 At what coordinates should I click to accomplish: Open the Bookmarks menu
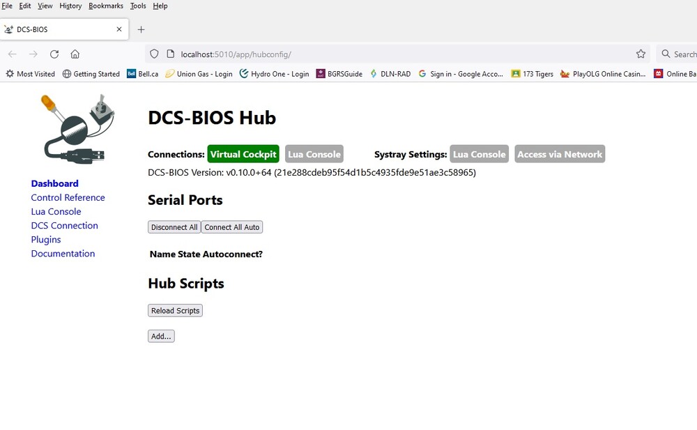105,6
